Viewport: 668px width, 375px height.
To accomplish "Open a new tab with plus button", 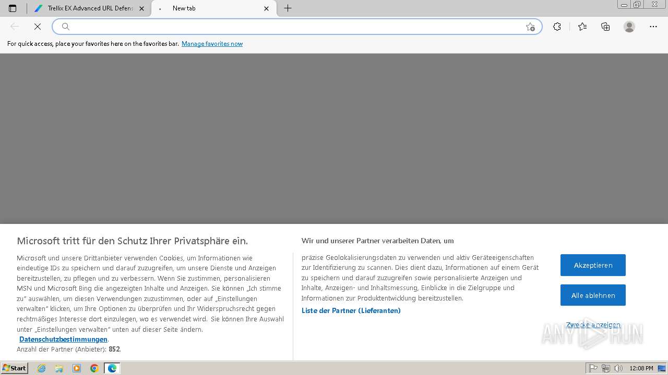I will 288,8.
